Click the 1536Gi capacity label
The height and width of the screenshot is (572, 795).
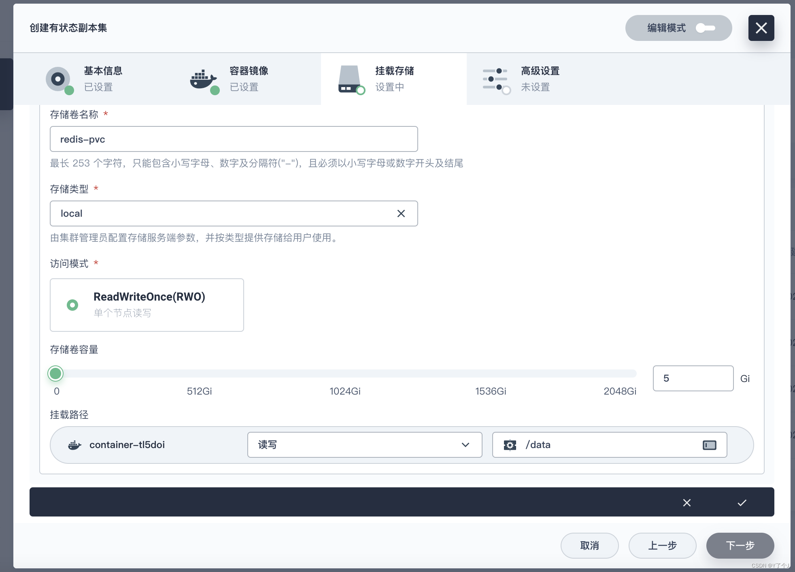tap(491, 391)
